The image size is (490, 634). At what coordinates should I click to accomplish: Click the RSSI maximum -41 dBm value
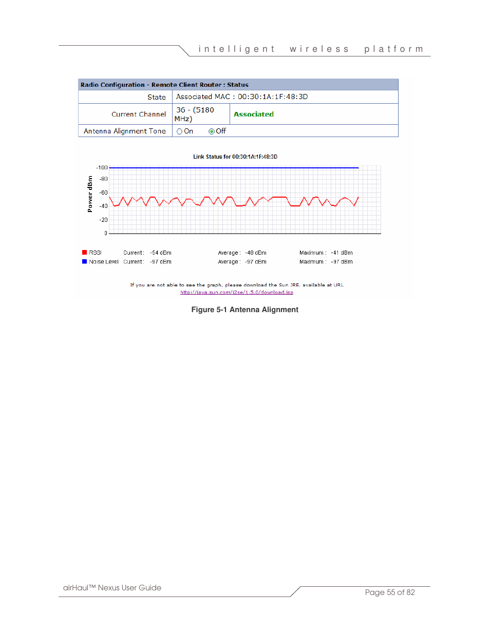pos(342,253)
